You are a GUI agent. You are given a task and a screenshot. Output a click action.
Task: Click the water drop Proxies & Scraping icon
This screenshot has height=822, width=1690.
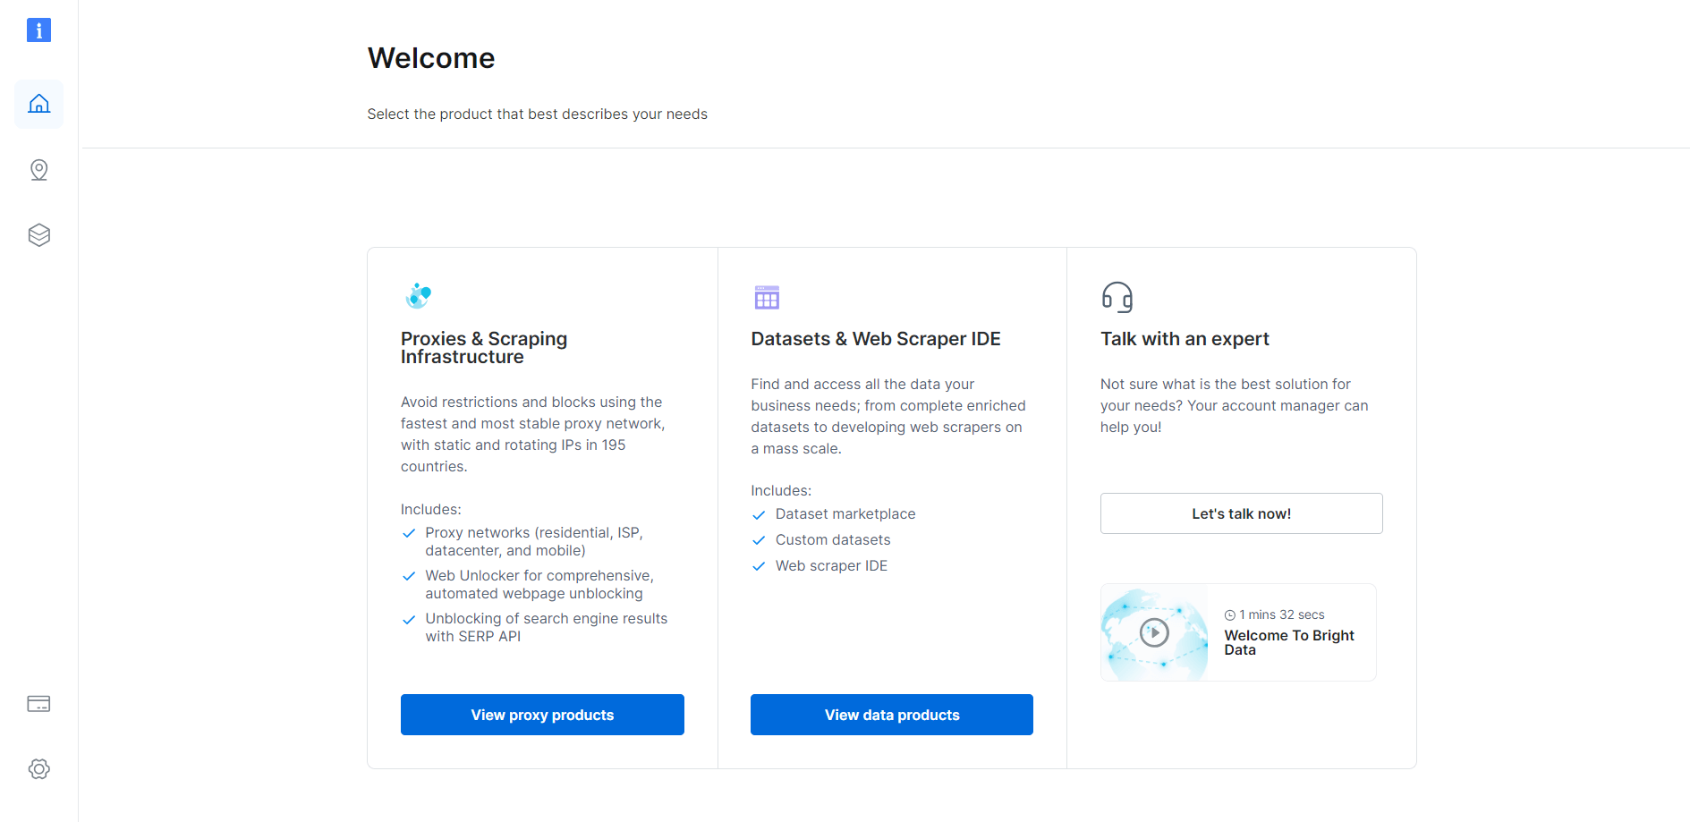418,296
